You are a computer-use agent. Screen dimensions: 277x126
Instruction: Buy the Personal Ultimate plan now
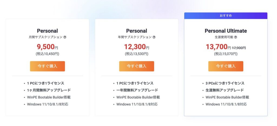click(226, 66)
